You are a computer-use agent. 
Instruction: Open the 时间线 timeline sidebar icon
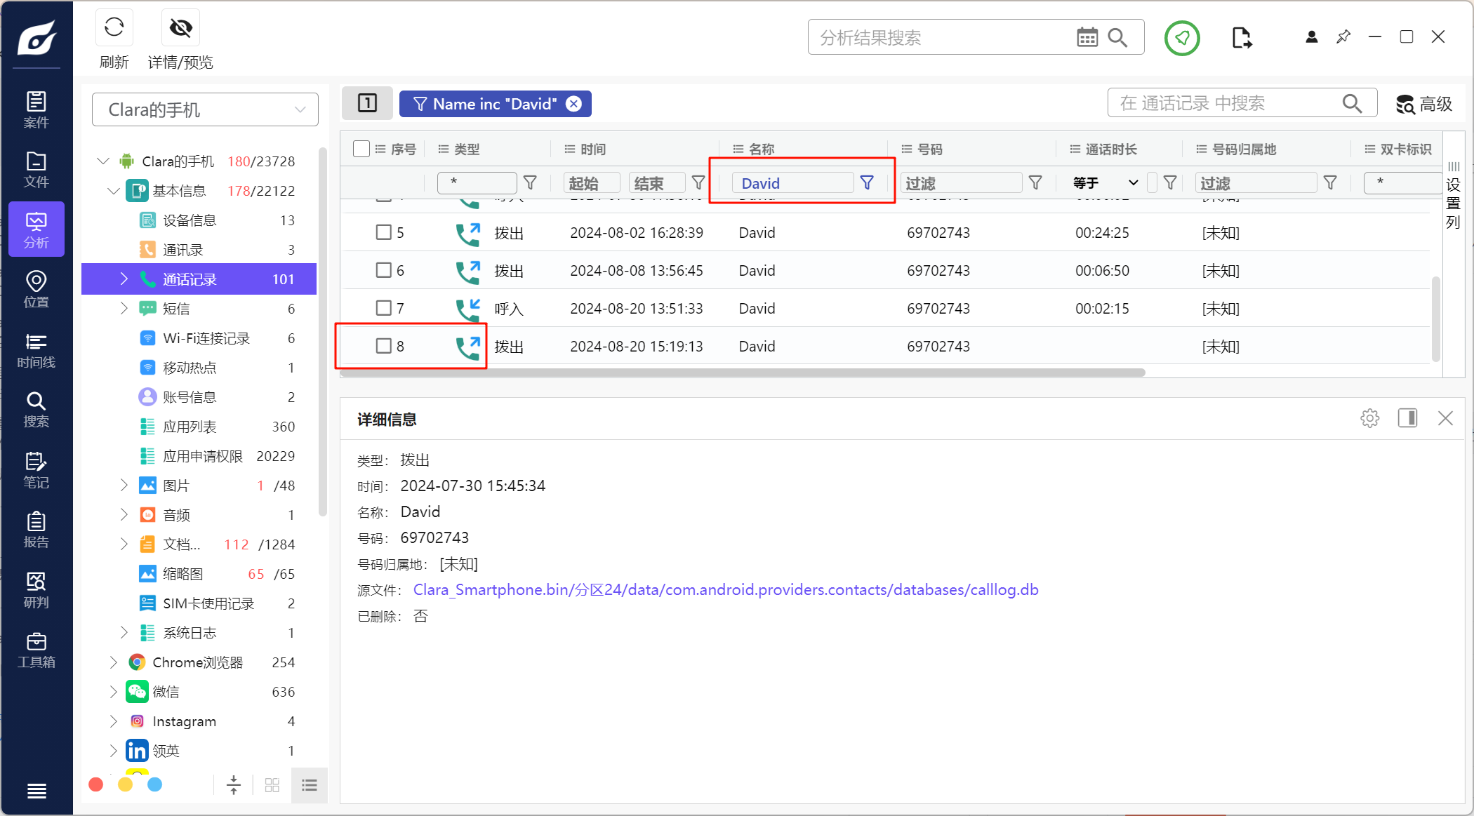(36, 350)
